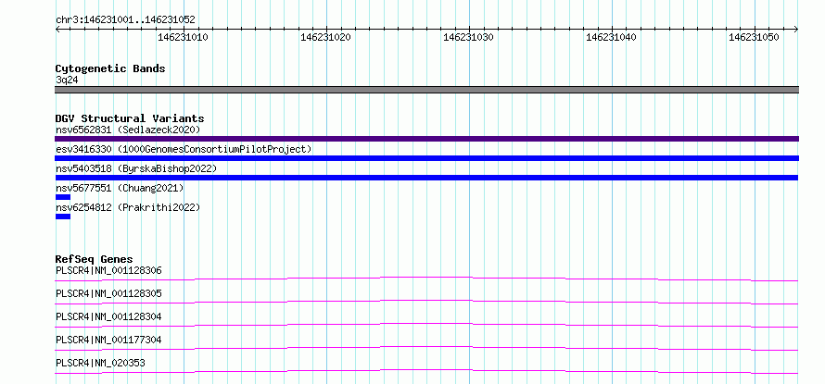
Task: Select the magenta intron line of NM_001128304
Action: click(x=426, y=323)
